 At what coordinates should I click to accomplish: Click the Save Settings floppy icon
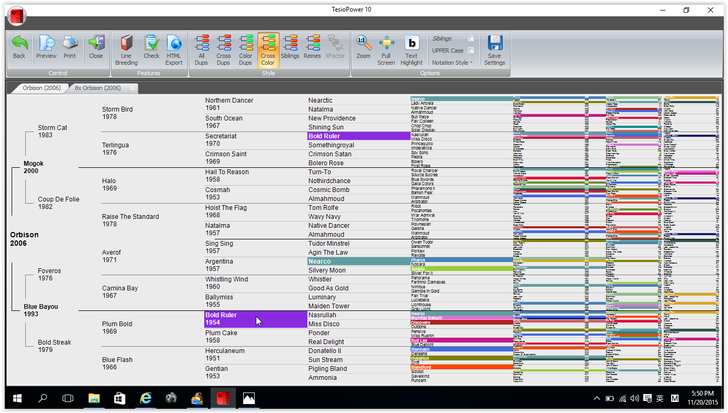pyautogui.click(x=495, y=44)
